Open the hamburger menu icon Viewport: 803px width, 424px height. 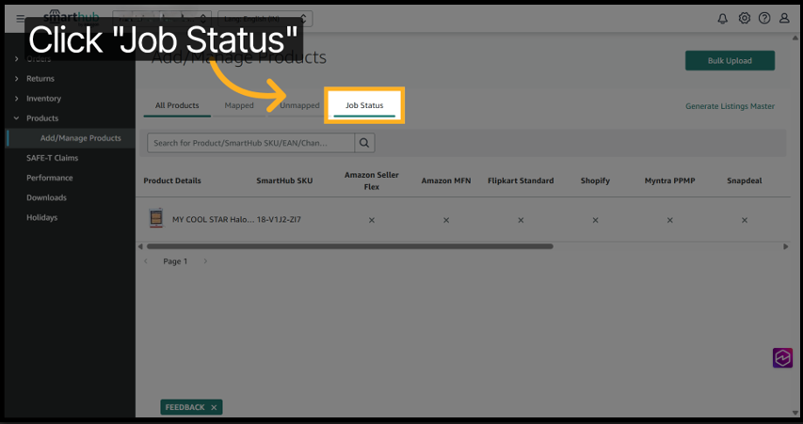(x=21, y=19)
